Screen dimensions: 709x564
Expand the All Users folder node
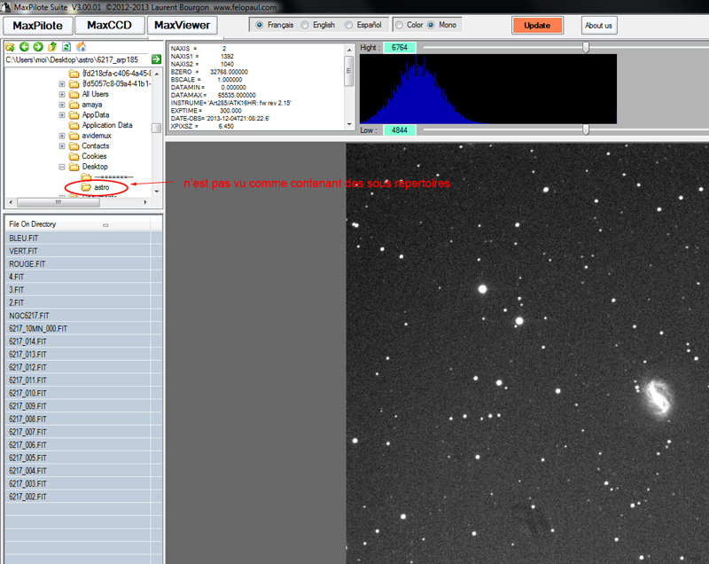pyautogui.click(x=61, y=94)
